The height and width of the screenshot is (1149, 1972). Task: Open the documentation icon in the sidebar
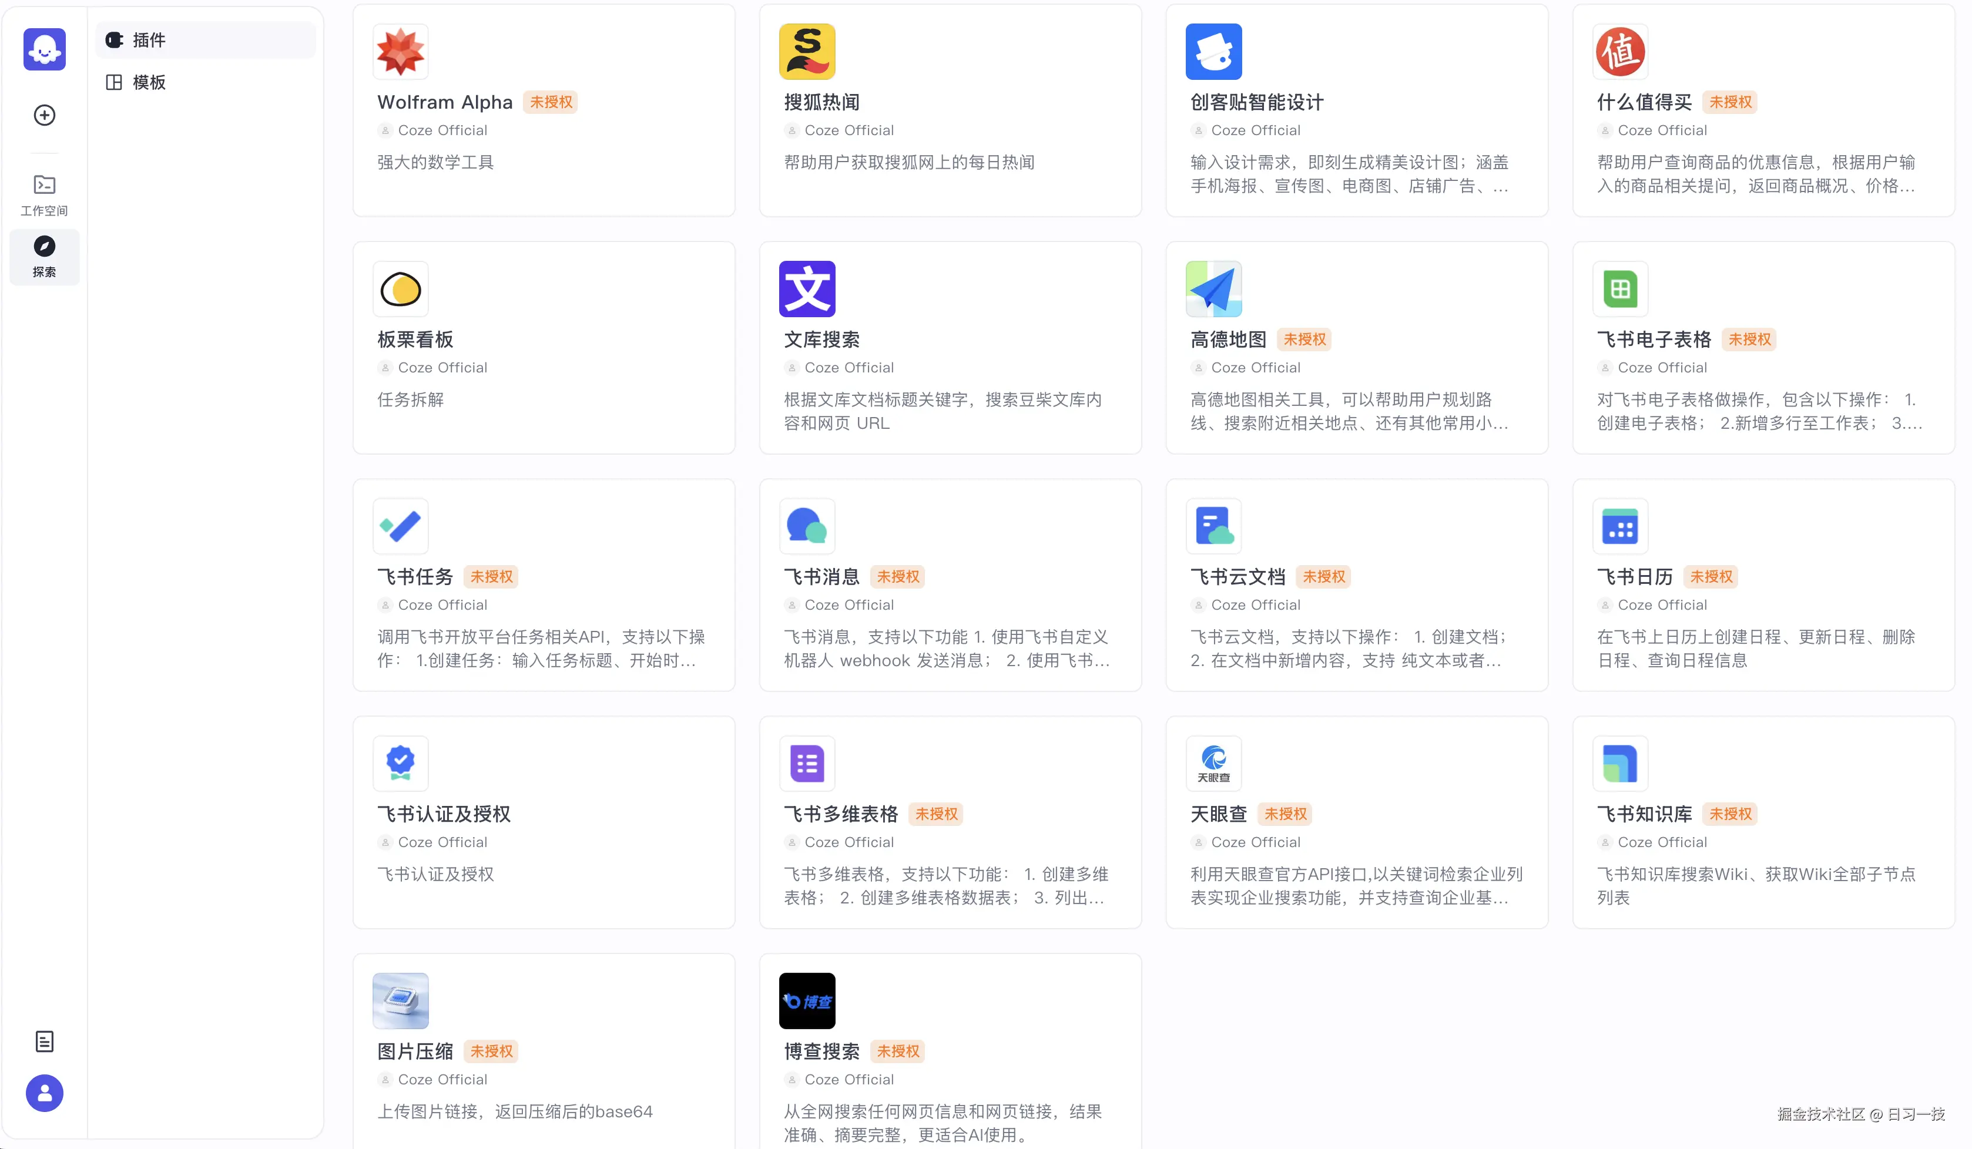coord(45,1041)
